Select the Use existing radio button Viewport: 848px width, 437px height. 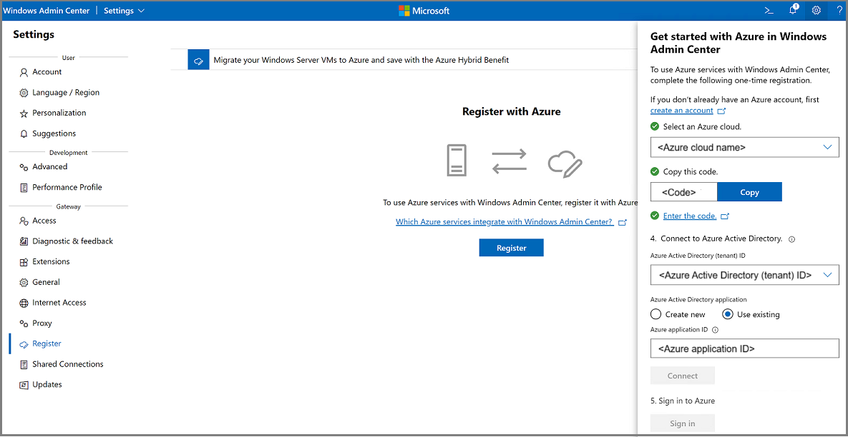coord(728,314)
